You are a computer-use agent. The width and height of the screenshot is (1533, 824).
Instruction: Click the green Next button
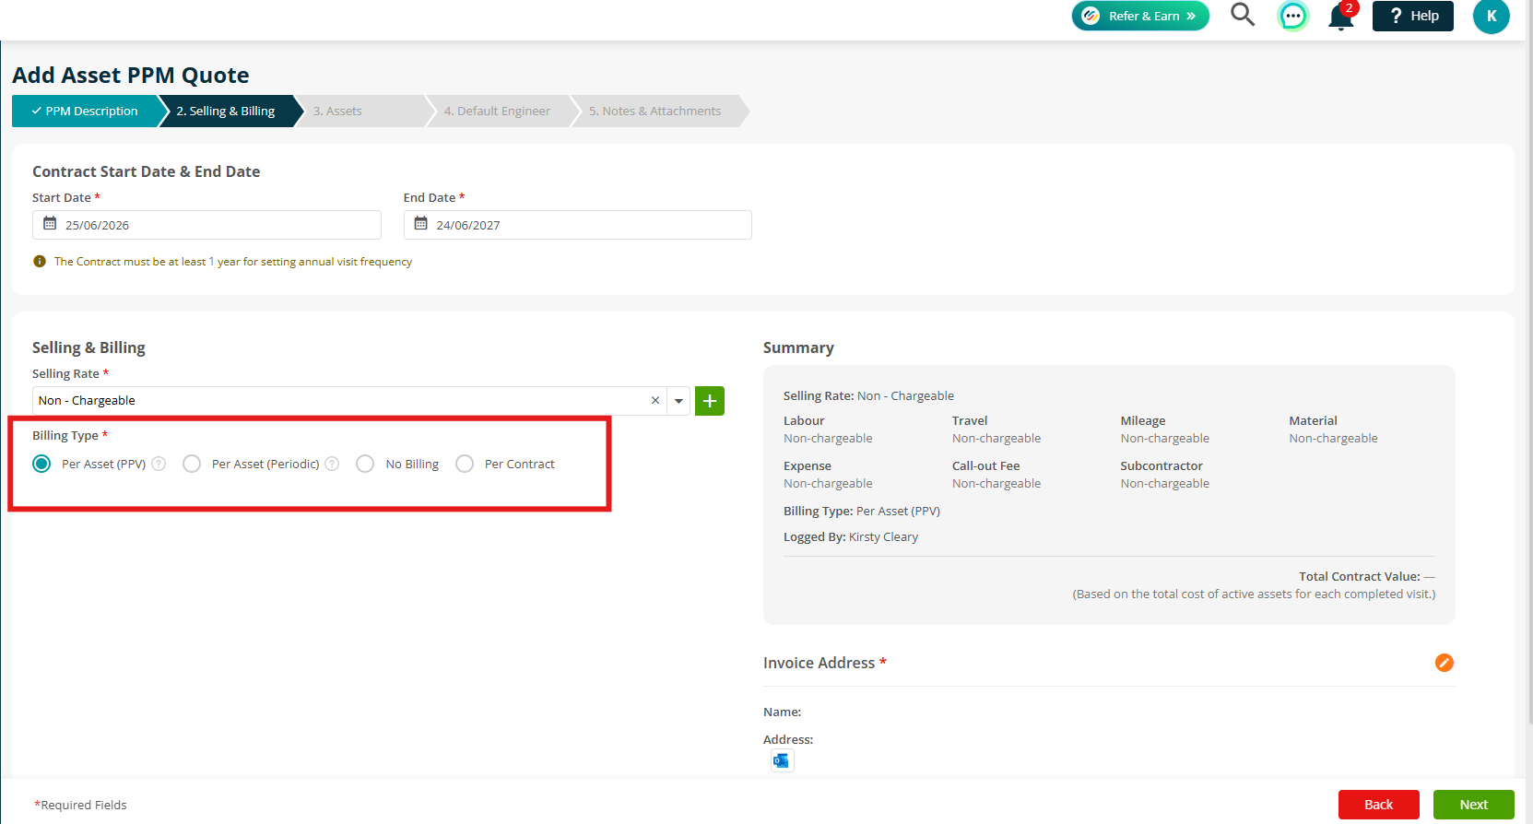1473,805
